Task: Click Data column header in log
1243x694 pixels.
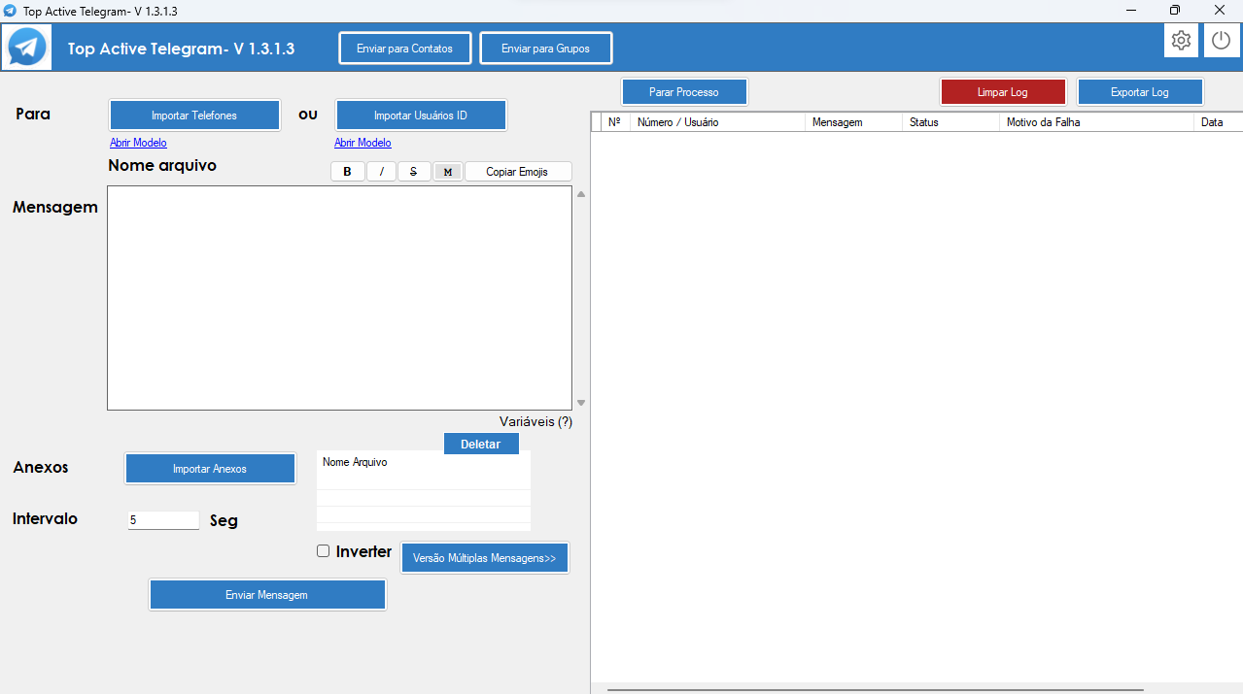Action: pos(1219,122)
